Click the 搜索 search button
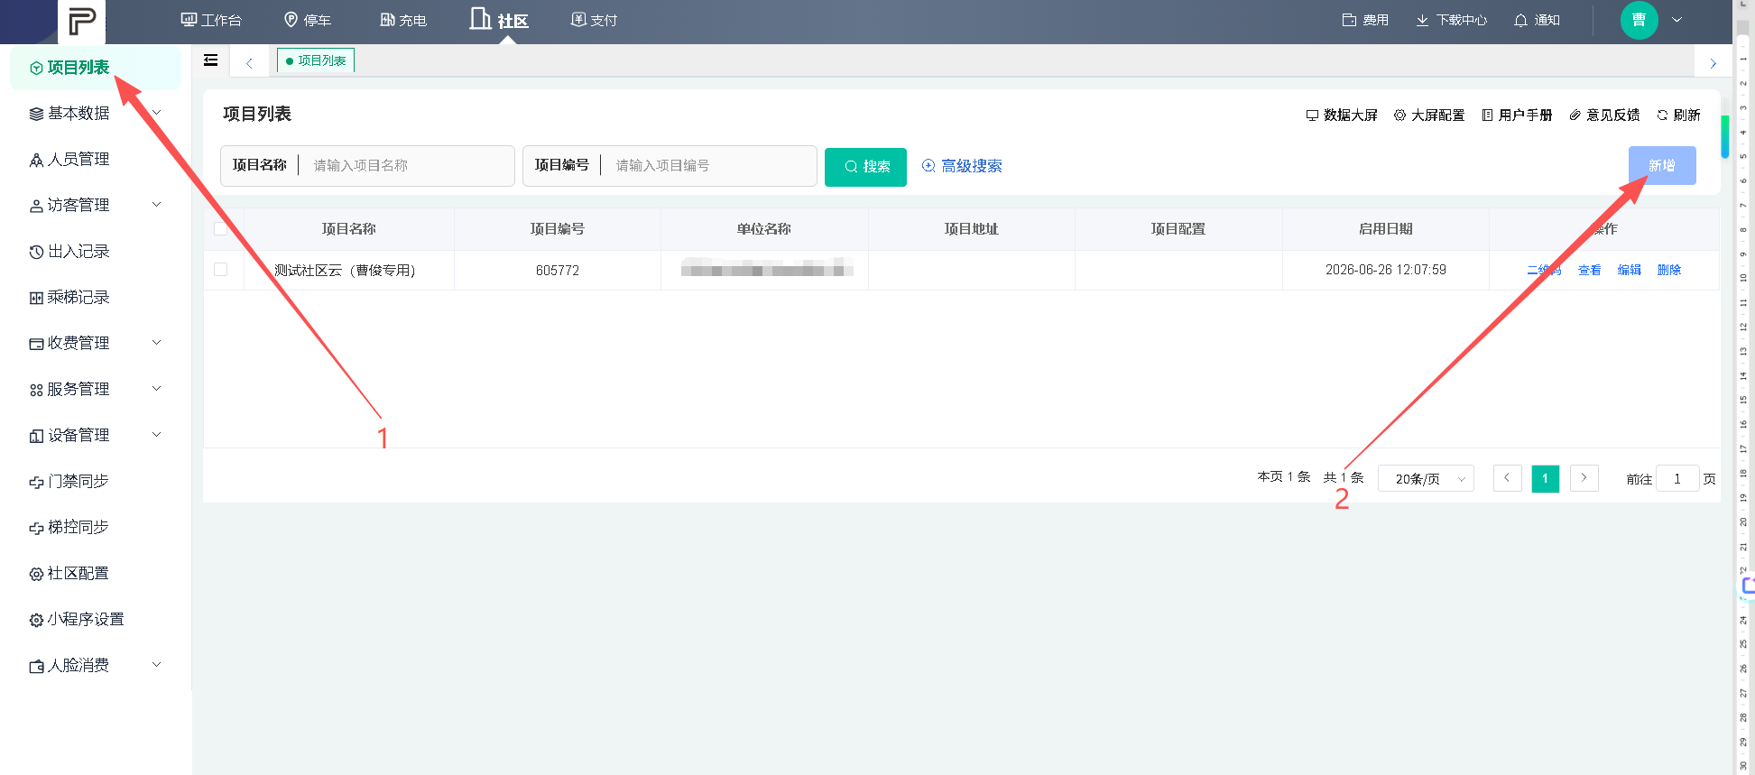The width and height of the screenshot is (1755, 775). coord(865,166)
